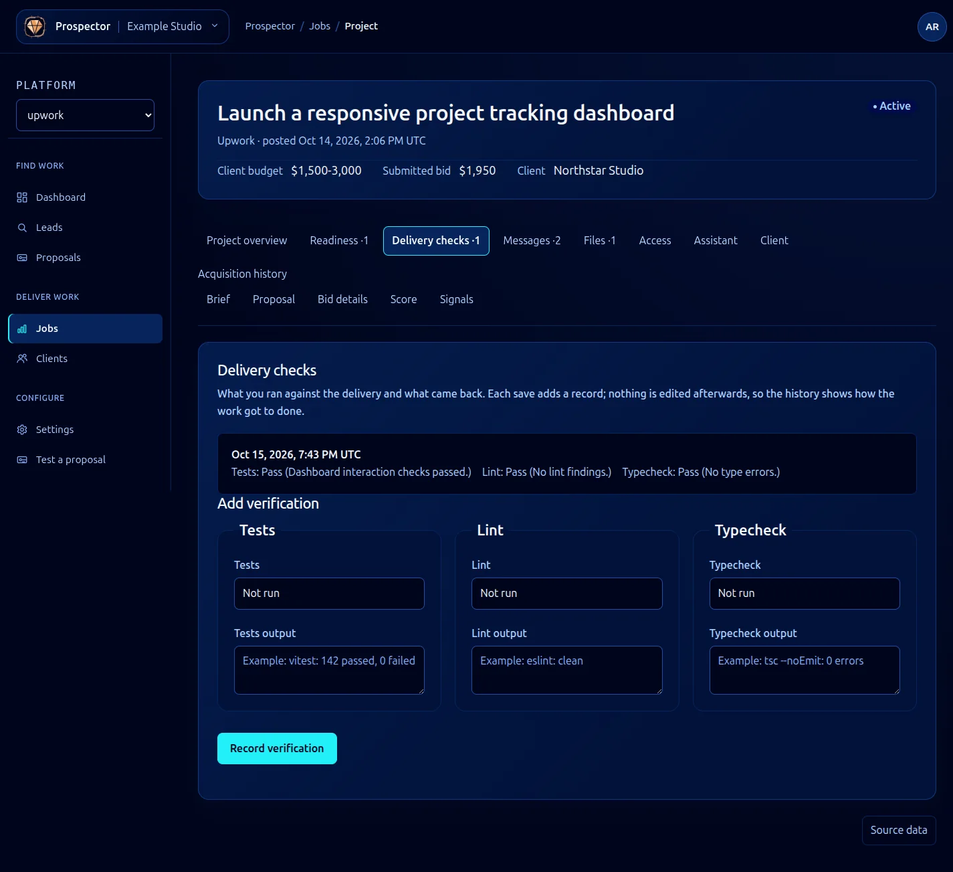Click the Proposals card icon
Screen dimensions: 953x872
22,258
